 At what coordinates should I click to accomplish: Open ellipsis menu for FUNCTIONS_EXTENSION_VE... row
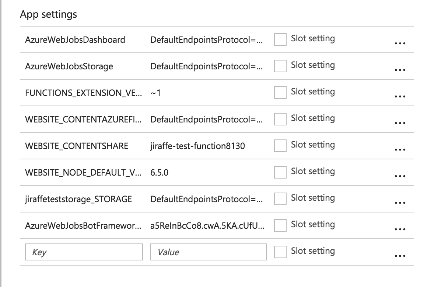click(400, 97)
